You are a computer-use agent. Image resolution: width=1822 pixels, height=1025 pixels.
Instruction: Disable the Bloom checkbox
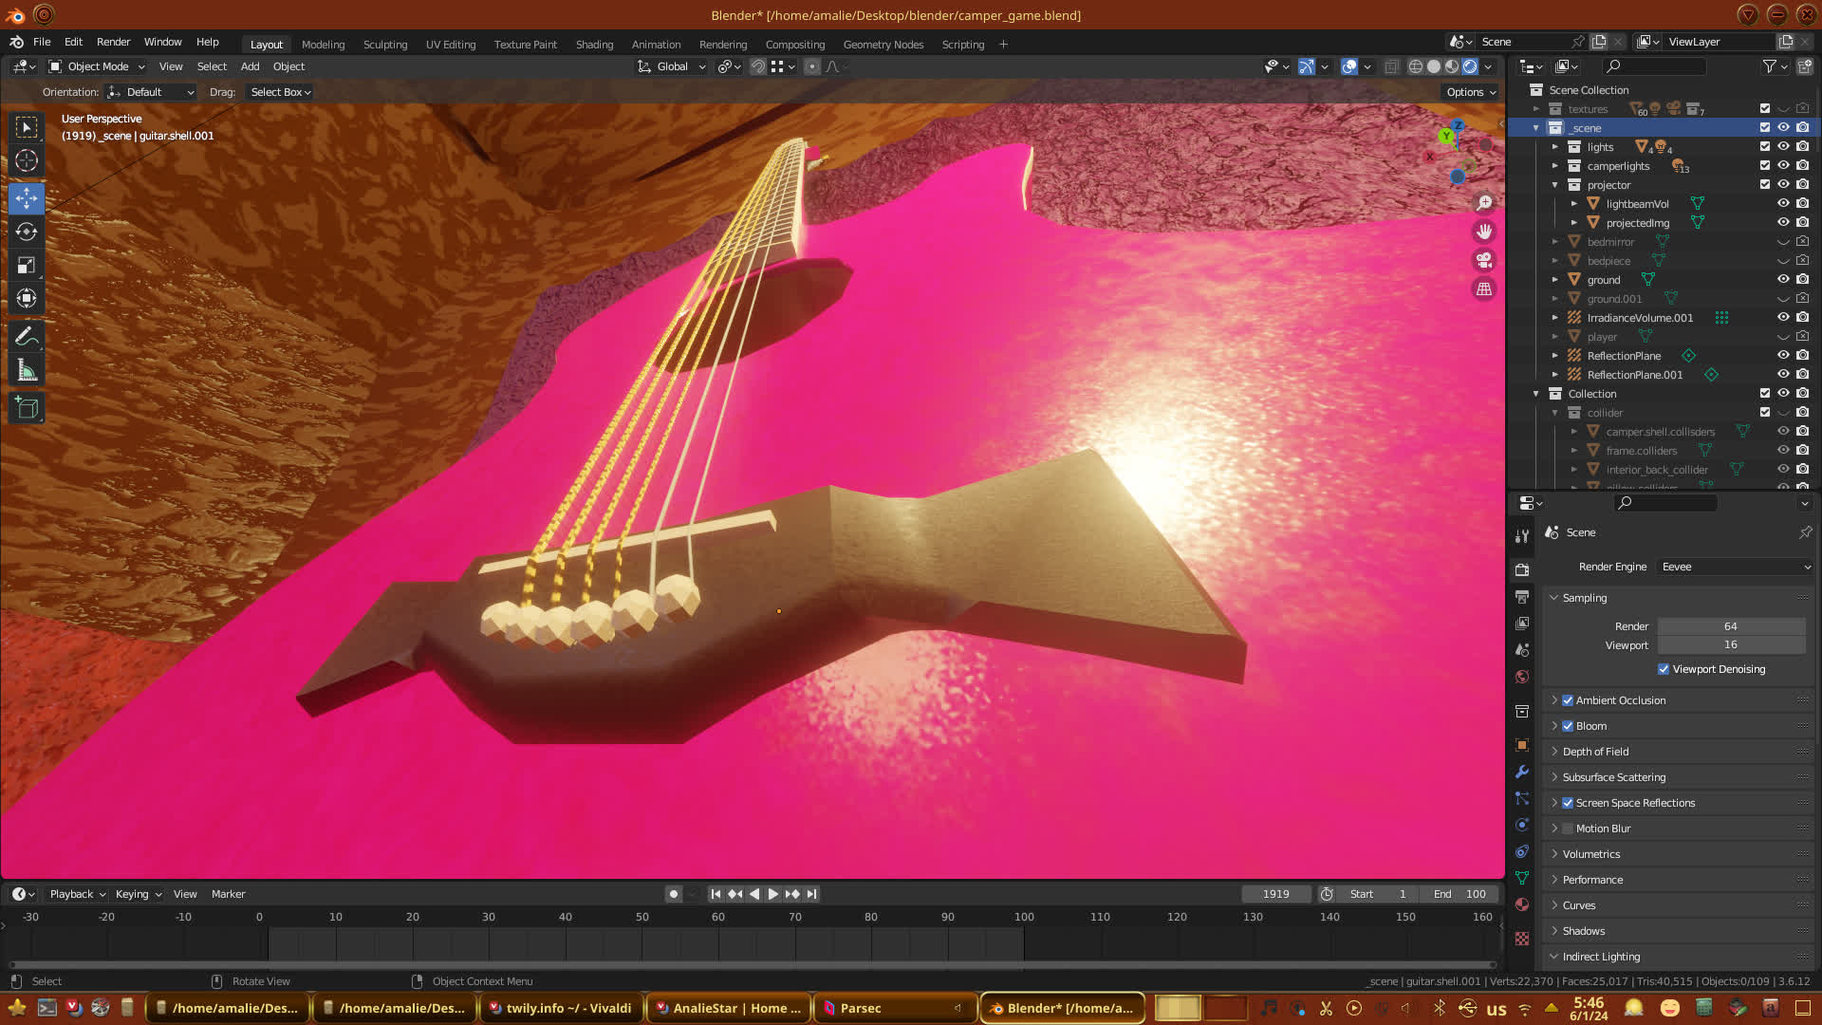click(x=1568, y=726)
